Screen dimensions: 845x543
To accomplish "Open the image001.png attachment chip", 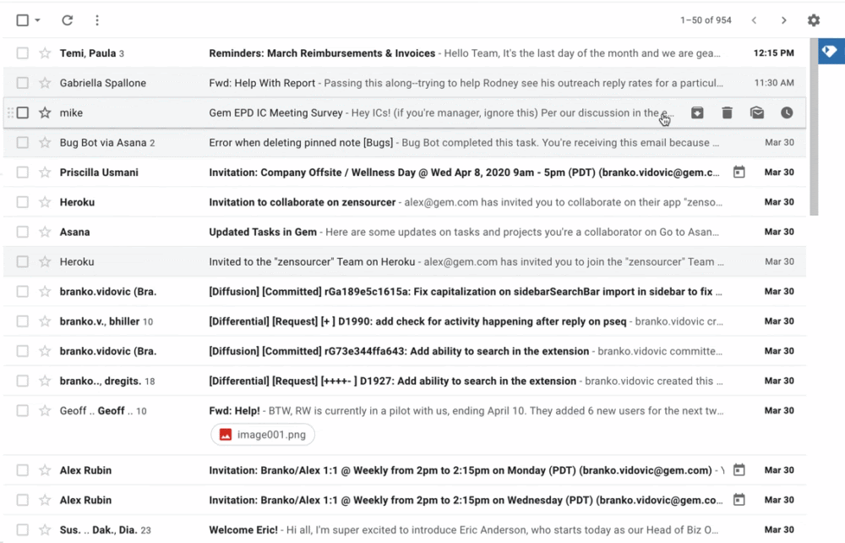I will 263,435.
